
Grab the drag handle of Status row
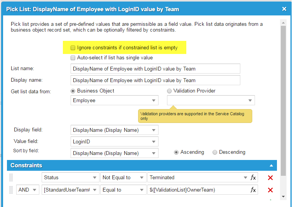11,178
